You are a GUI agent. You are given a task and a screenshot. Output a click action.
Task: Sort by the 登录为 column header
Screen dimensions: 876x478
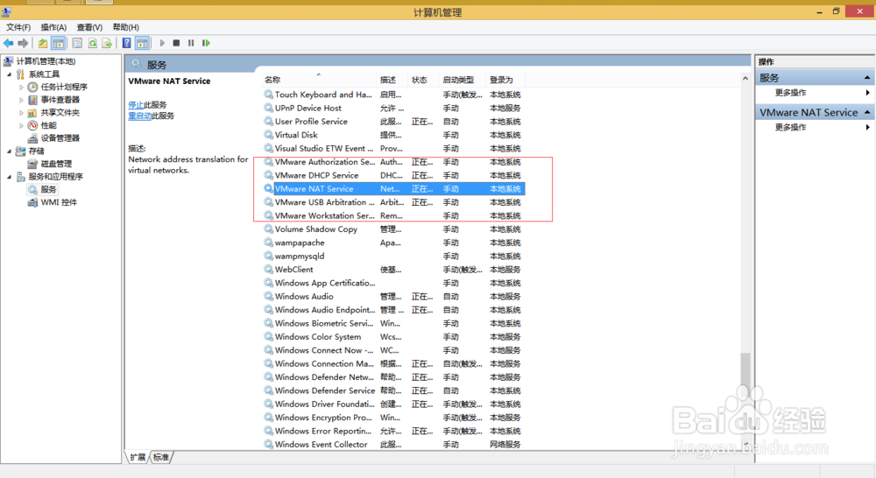[505, 80]
